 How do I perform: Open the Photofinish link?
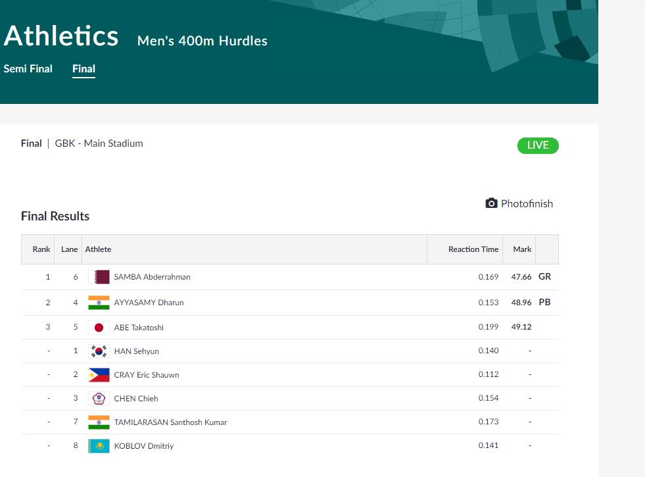coord(527,204)
